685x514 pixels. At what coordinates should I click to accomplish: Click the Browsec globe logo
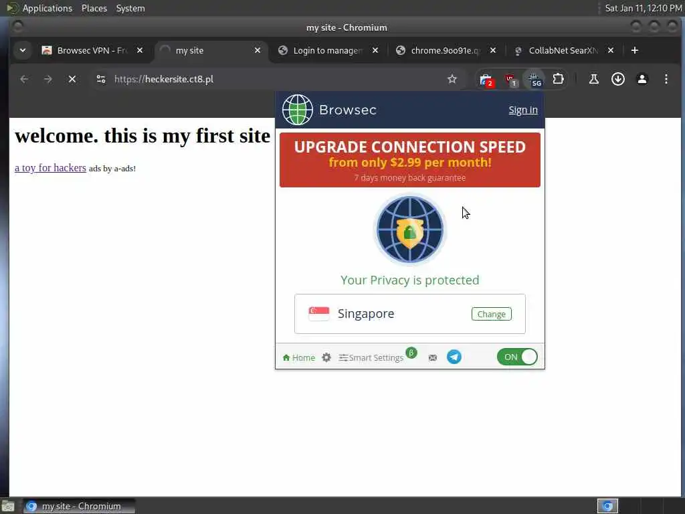(x=298, y=110)
